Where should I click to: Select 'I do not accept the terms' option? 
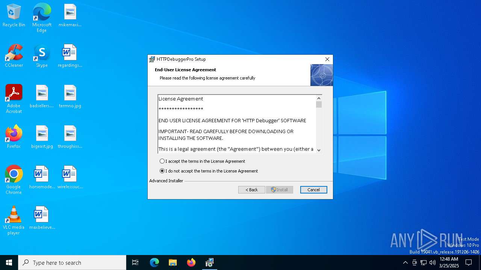(162, 171)
